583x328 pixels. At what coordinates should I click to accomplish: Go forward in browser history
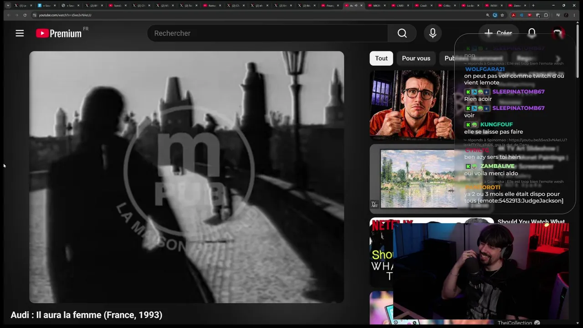click(17, 15)
